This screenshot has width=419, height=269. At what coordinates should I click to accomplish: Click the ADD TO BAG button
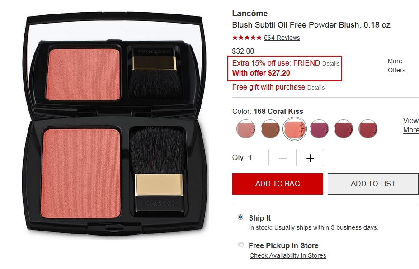pos(278,184)
